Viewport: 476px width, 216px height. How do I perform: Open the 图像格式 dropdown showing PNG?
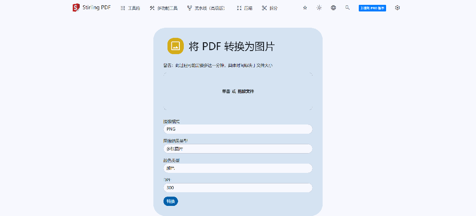(x=238, y=129)
